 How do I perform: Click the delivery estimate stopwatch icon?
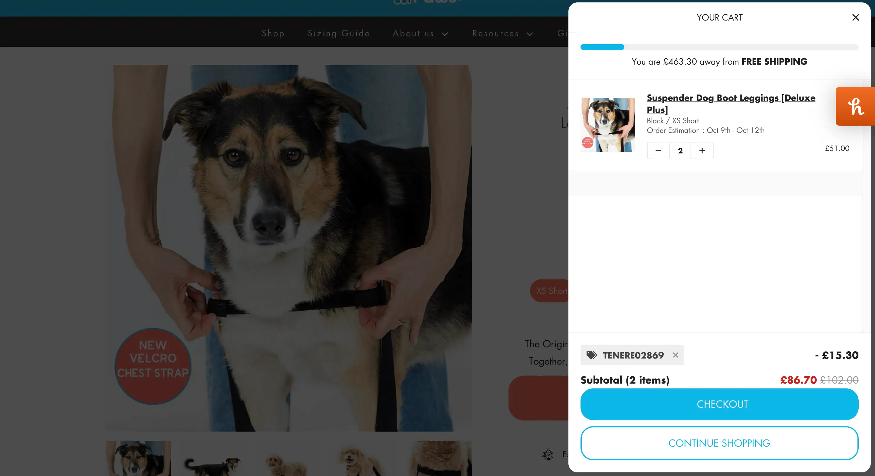[548, 454]
